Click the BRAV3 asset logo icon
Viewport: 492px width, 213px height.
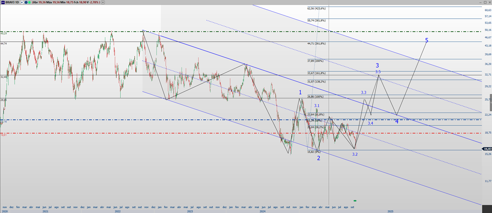(x=3, y=2)
